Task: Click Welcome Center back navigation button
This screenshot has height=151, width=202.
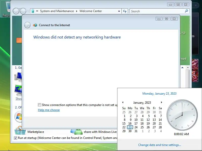Action: click(16, 11)
